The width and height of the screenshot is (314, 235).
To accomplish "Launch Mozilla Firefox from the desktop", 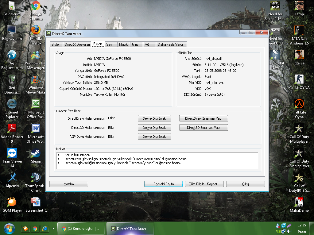I will tap(36, 35).
